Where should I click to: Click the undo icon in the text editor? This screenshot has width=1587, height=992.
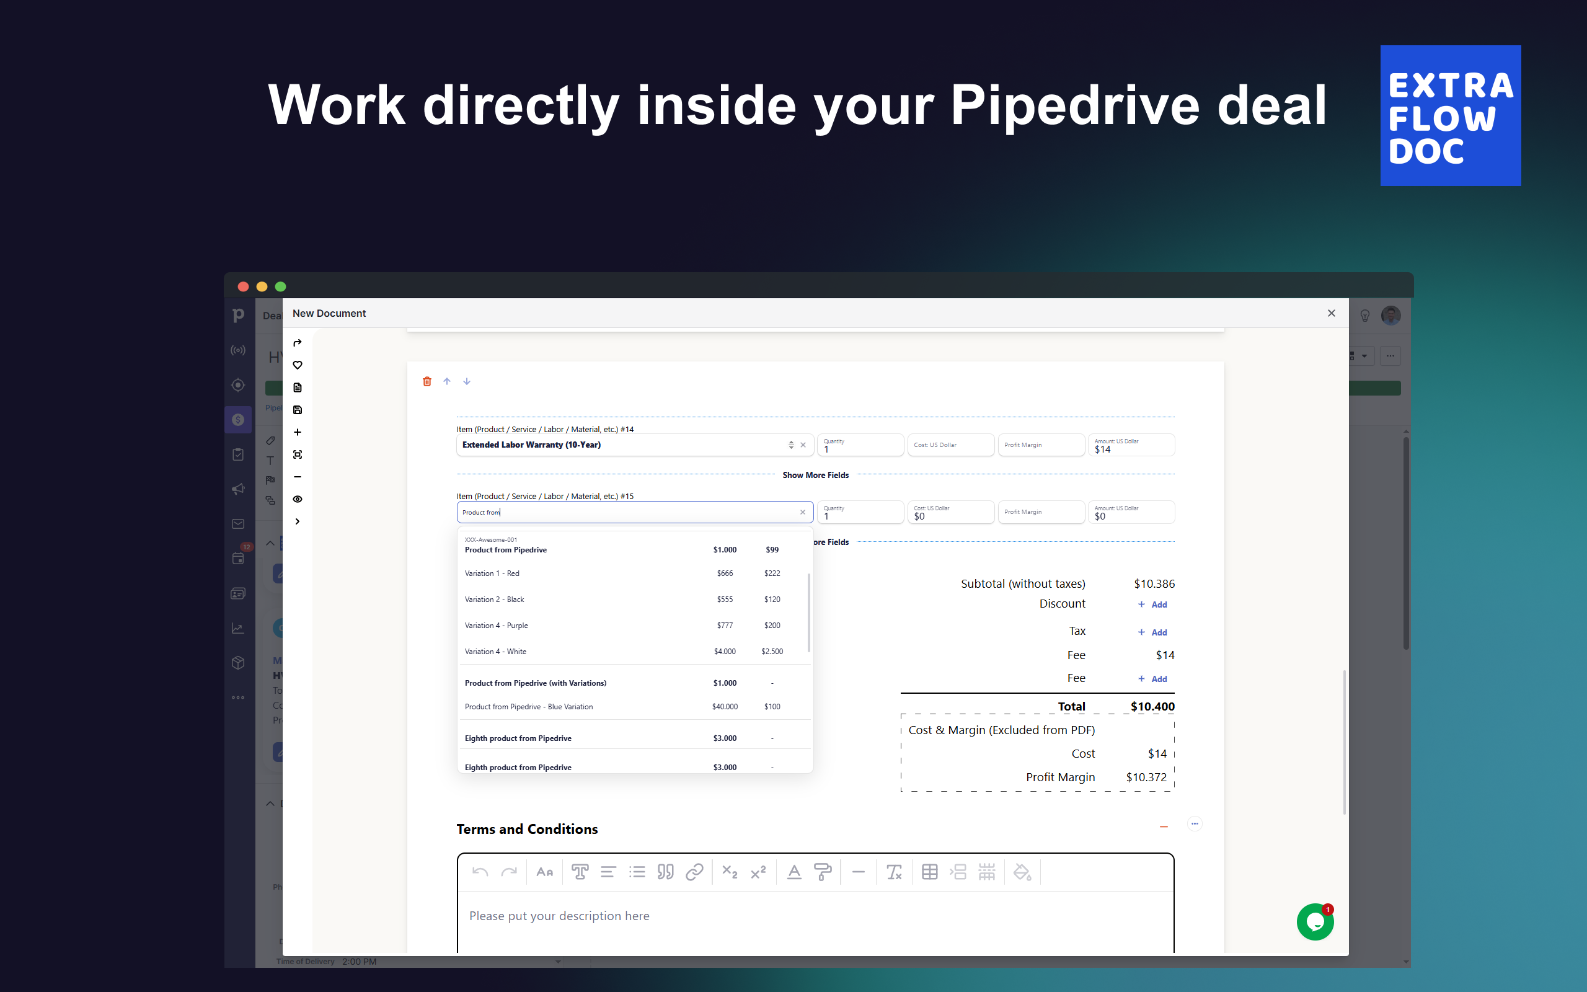(480, 872)
